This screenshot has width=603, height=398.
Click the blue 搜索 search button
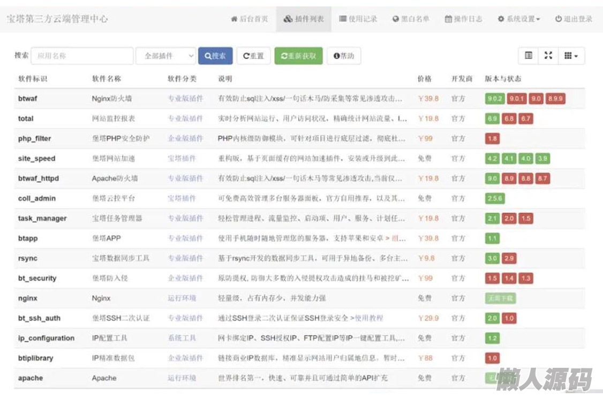pyautogui.click(x=215, y=56)
